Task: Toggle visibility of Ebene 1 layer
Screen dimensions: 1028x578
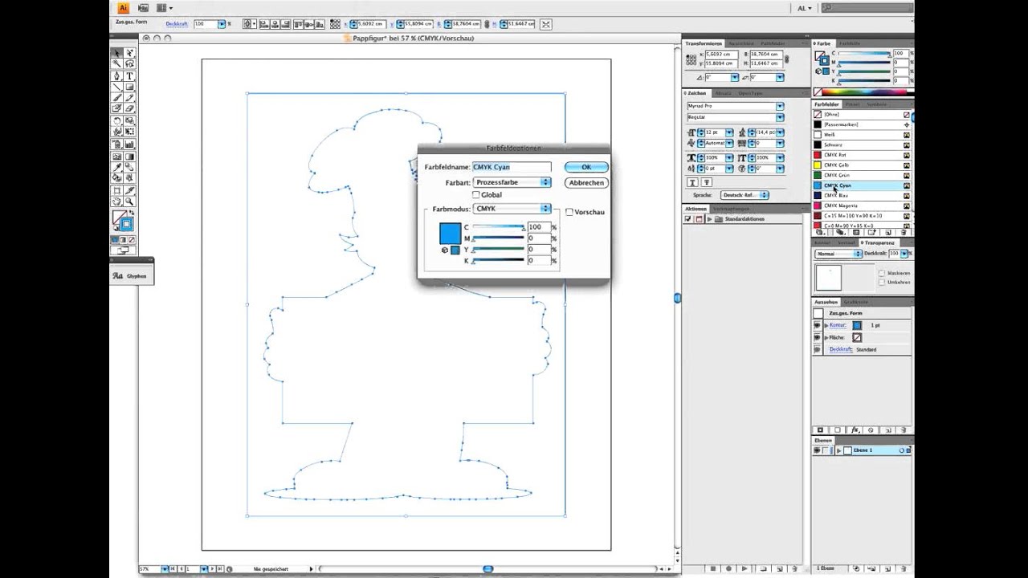Action: (x=817, y=450)
